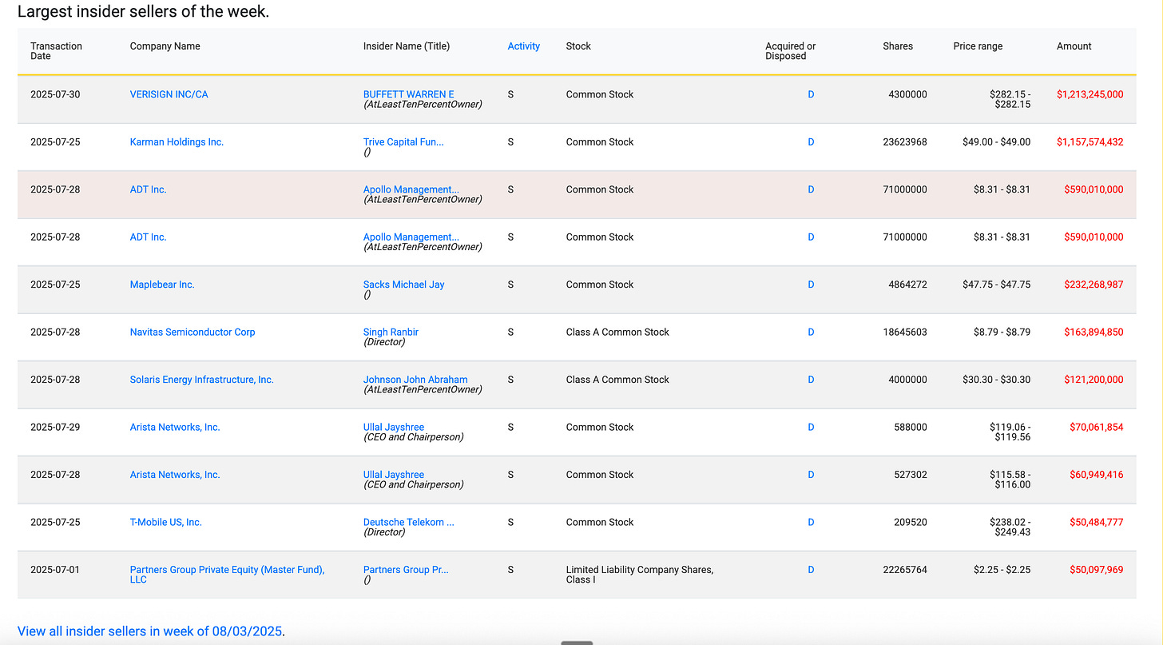This screenshot has width=1163, height=645.
Task: Select the shares value 4300000
Action: (x=907, y=94)
